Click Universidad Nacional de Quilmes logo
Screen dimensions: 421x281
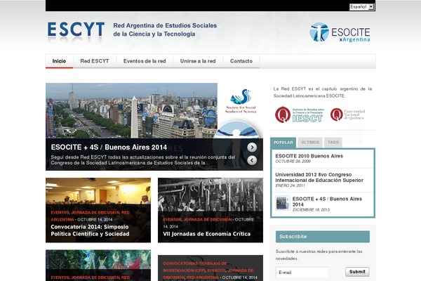[x=347, y=115]
